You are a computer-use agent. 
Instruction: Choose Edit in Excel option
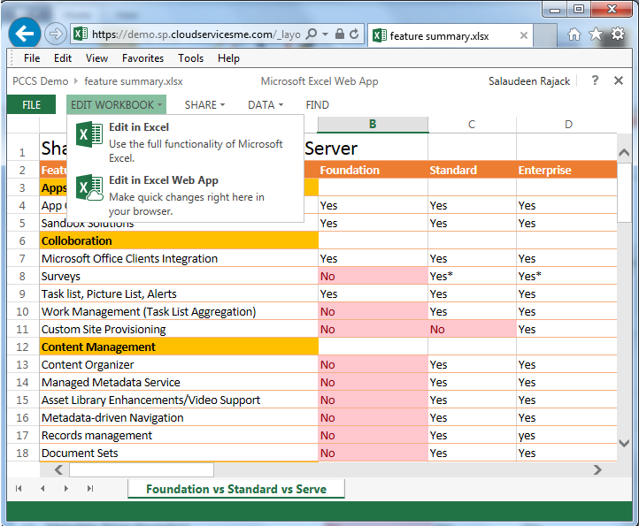pos(186,142)
